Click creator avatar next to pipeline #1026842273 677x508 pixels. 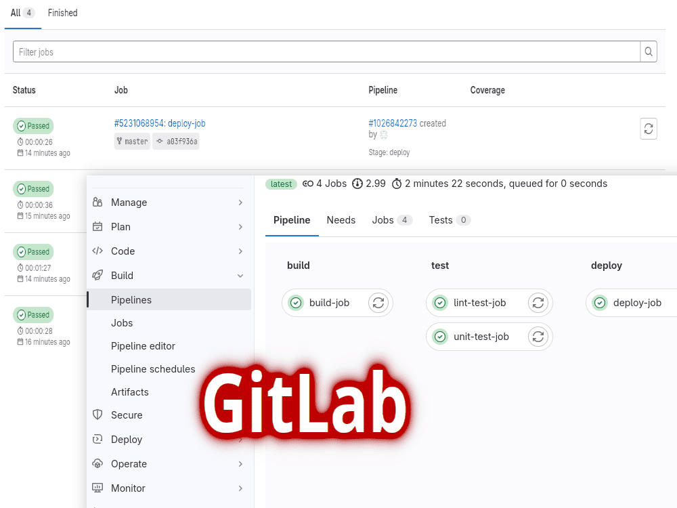click(x=384, y=135)
